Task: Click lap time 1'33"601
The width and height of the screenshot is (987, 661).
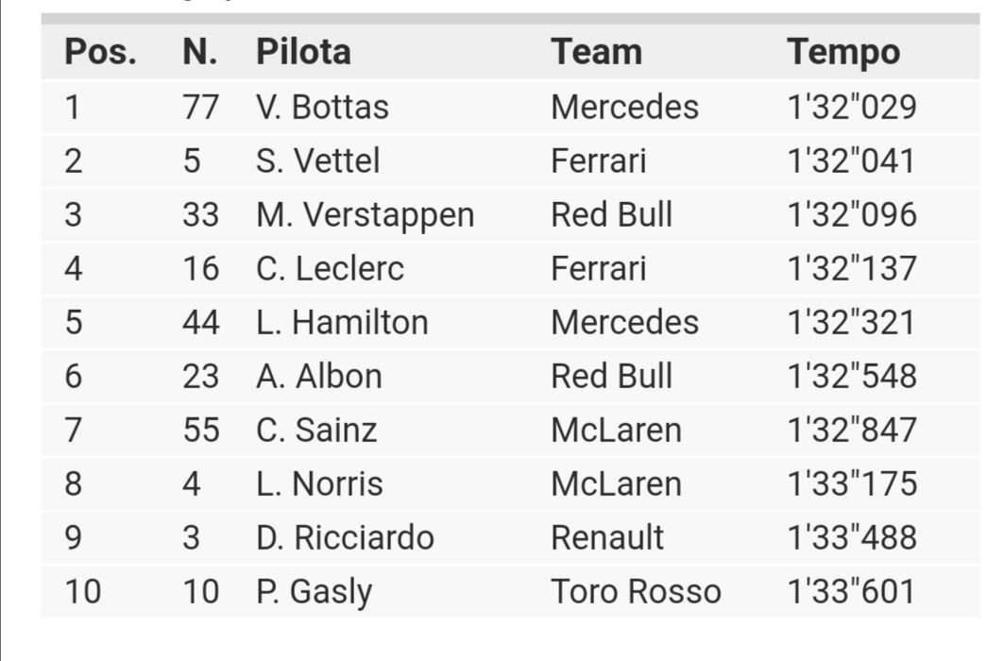Action: click(851, 592)
